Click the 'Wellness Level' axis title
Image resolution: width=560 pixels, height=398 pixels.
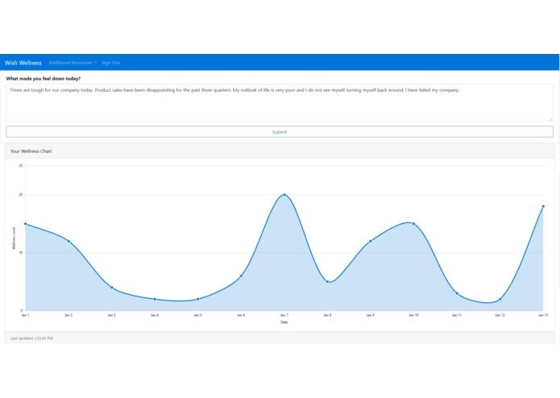[x=14, y=238]
